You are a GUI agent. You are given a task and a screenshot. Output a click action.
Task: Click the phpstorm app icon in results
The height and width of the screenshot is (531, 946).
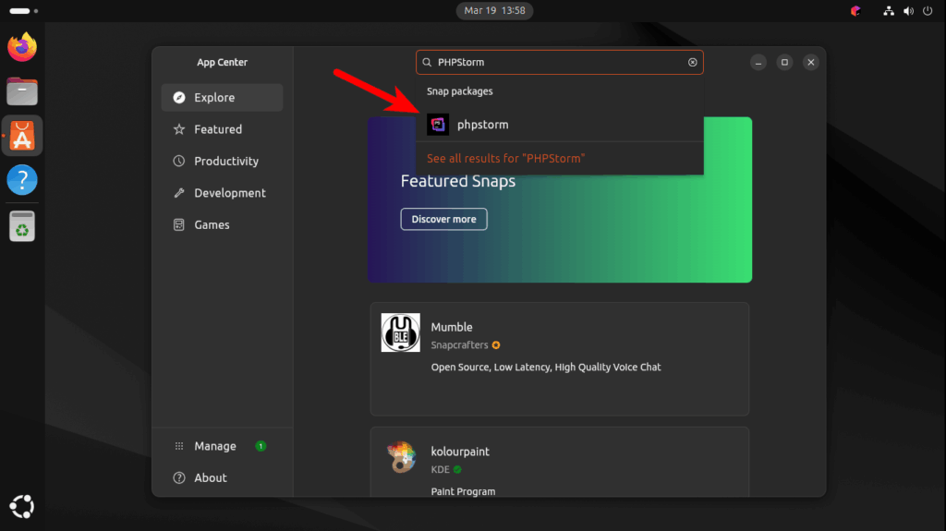click(x=438, y=125)
